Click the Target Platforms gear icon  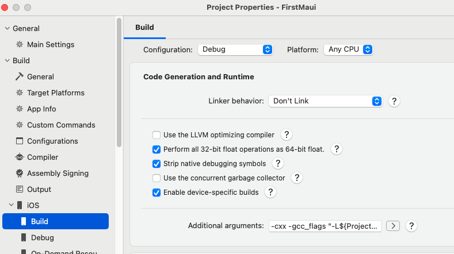20,93
